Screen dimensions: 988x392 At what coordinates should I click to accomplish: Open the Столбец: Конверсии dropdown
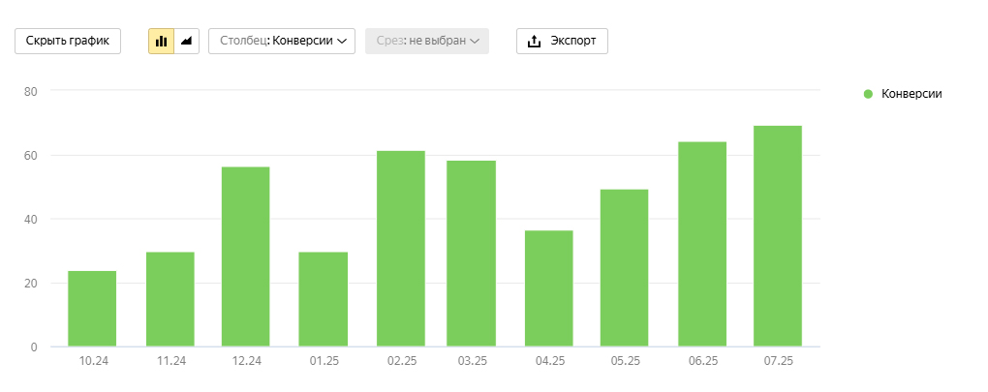282,42
